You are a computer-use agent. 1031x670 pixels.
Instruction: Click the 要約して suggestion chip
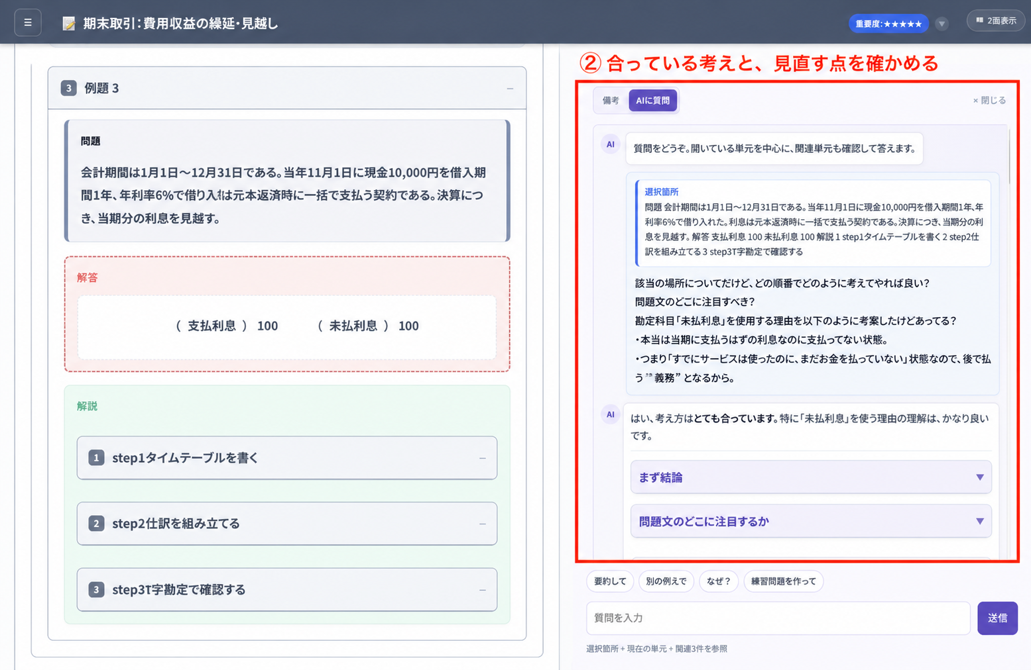point(610,581)
